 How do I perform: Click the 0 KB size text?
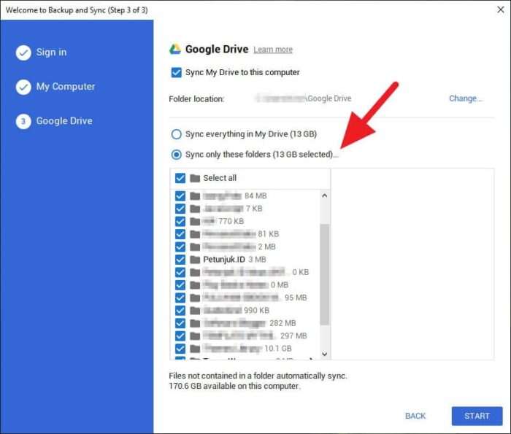pos(301,272)
